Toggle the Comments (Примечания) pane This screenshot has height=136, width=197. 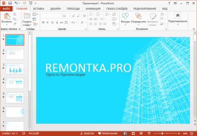[x=108, y=133]
